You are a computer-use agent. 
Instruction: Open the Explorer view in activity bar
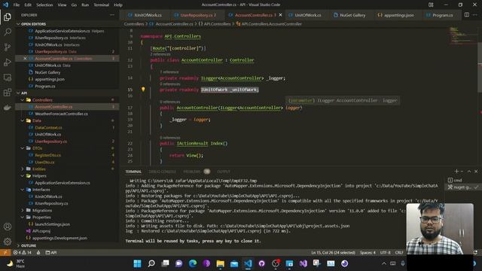pos(8,17)
